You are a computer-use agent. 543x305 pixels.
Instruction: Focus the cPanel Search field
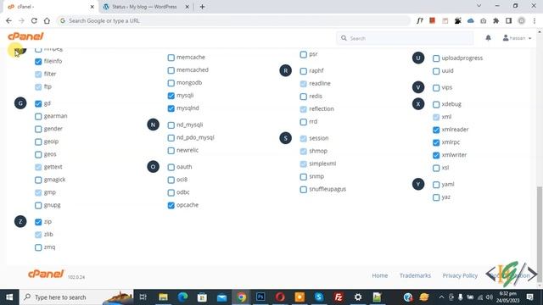point(405,38)
